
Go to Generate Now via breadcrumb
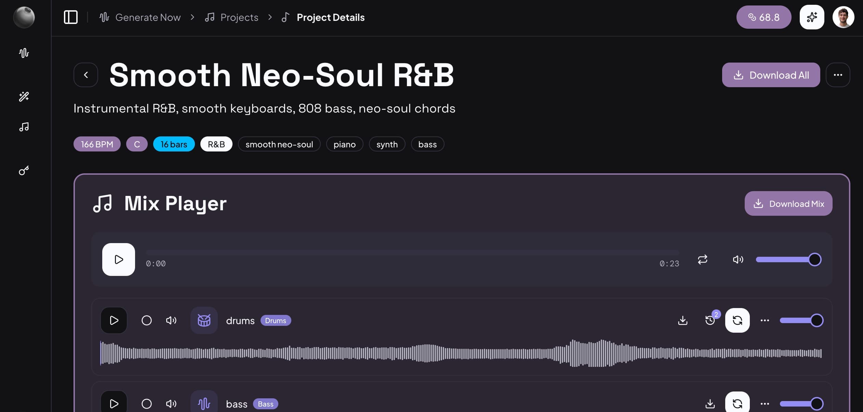[x=148, y=17]
